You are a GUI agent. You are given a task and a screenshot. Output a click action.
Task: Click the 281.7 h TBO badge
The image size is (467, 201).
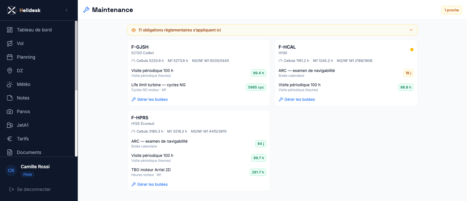(x=258, y=172)
